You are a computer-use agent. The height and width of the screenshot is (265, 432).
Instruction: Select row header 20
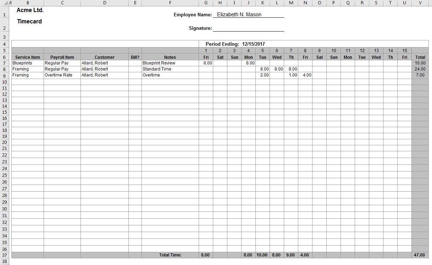pos(4,142)
